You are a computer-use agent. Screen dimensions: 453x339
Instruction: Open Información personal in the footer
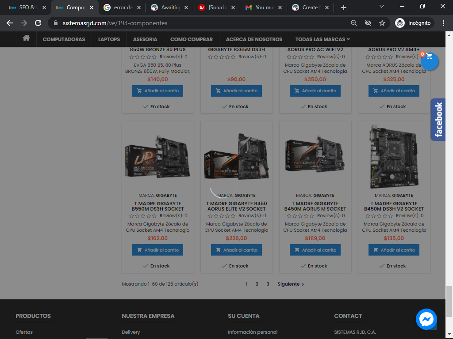pyautogui.click(x=253, y=332)
